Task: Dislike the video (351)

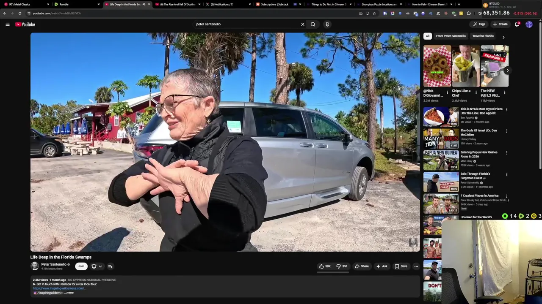Action: (x=342, y=266)
